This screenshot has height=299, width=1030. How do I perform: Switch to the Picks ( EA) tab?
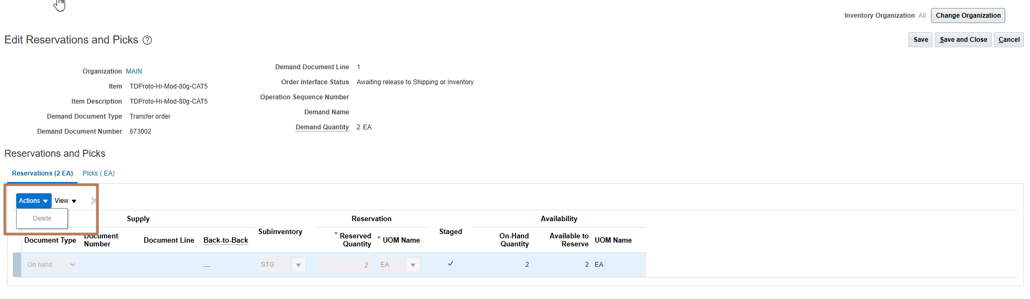tap(98, 173)
